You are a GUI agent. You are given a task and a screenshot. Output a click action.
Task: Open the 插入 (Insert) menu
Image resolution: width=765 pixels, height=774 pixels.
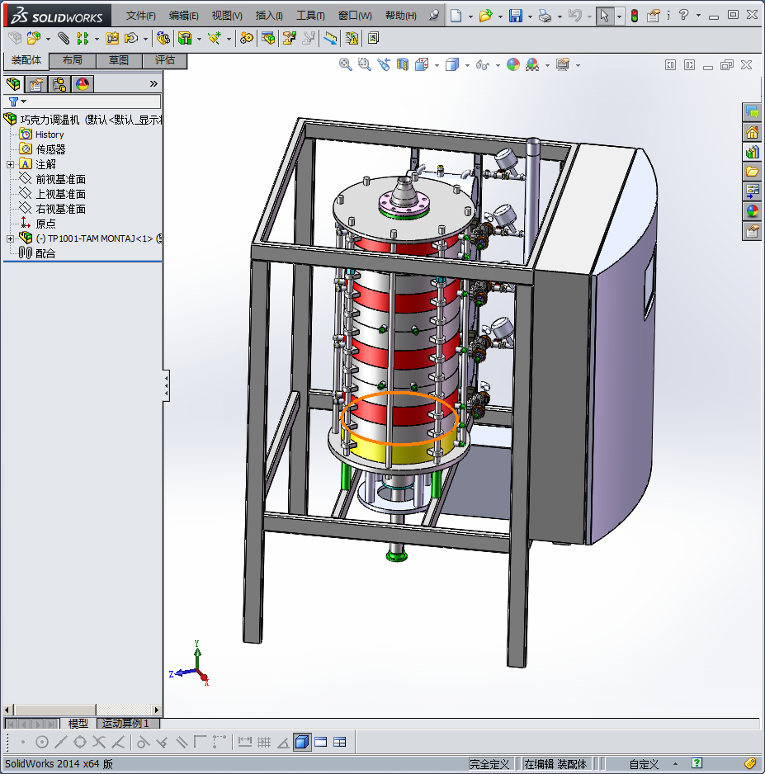pos(269,16)
